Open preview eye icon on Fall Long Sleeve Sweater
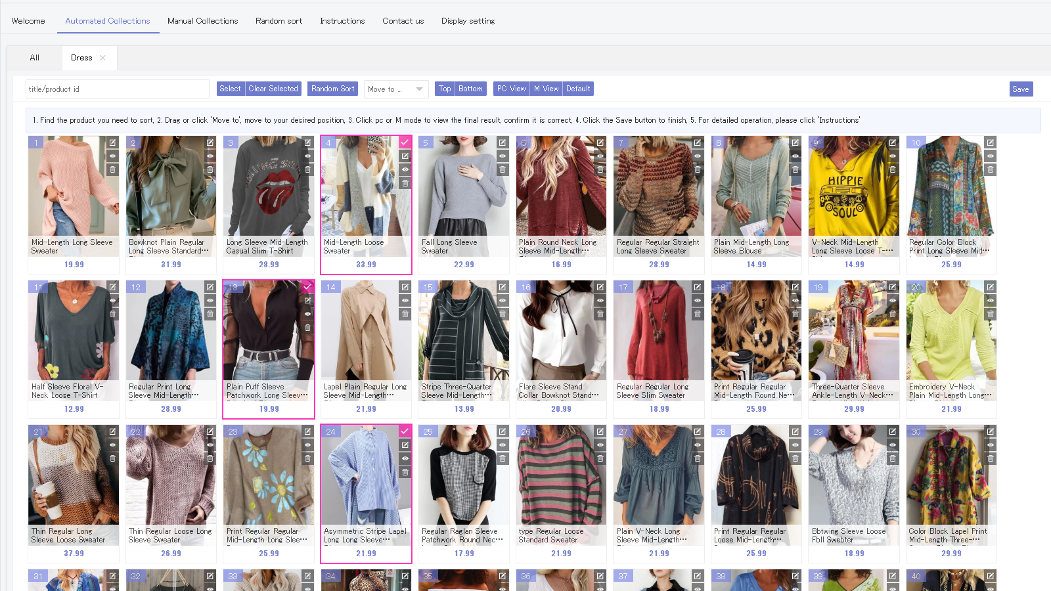Image resolution: width=1051 pixels, height=591 pixels. [503, 156]
